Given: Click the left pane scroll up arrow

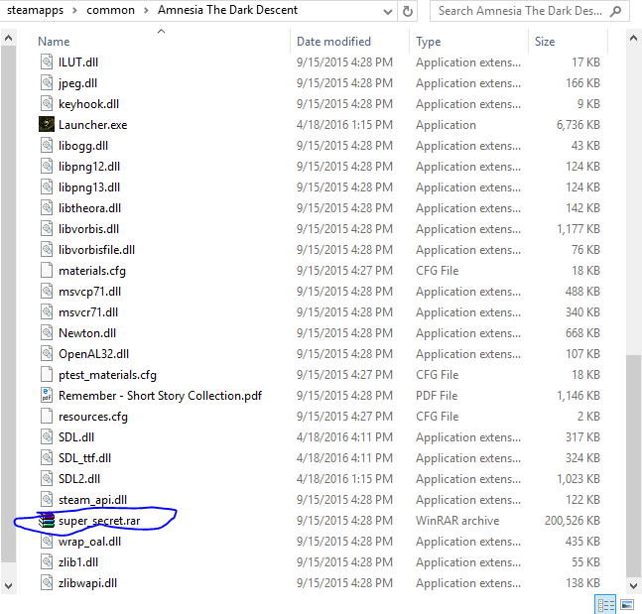Looking at the screenshot, I should click(x=8, y=39).
